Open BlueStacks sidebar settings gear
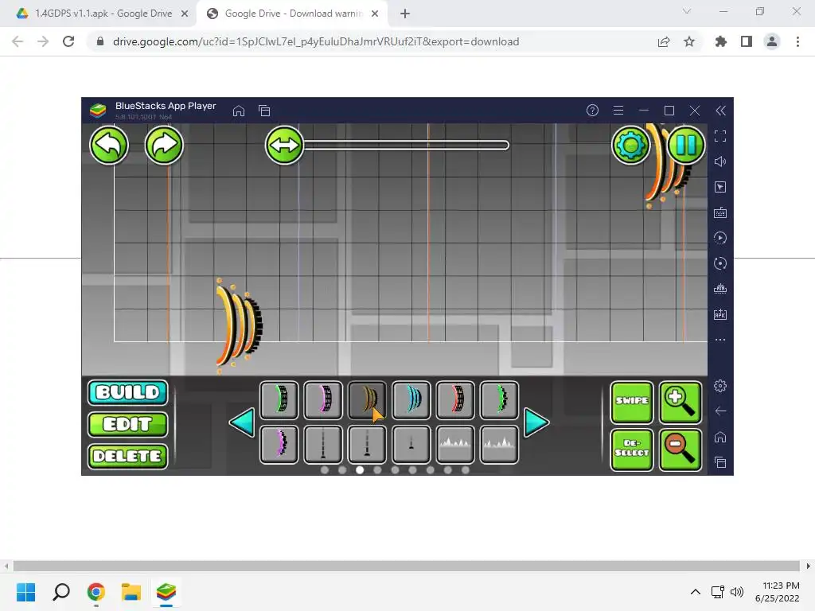815x611 pixels. (720, 386)
